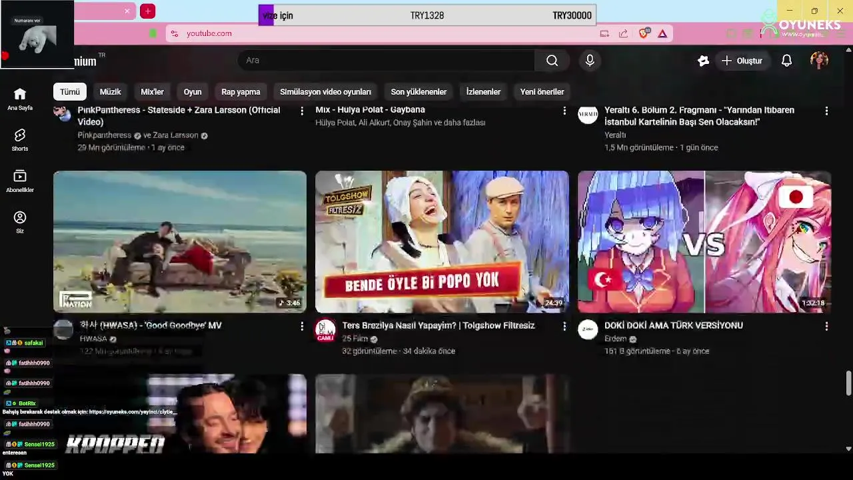The image size is (853, 480).
Task: Open the fur hat man thumbnail
Action: (x=442, y=413)
